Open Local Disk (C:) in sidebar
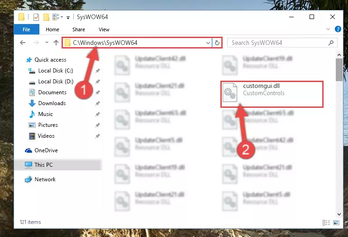348x237 pixels. point(56,71)
